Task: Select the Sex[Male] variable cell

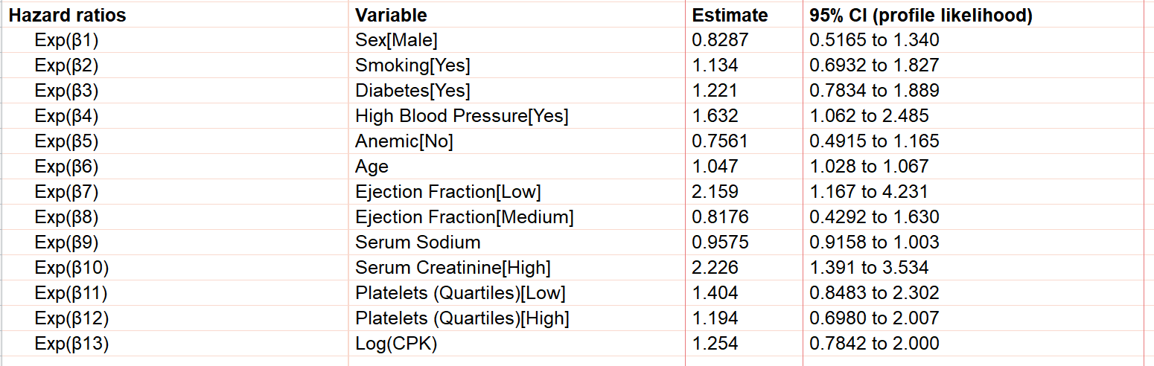Action: point(396,40)
